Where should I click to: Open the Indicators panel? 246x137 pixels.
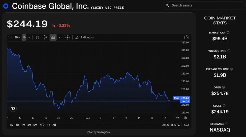point(85,37)
